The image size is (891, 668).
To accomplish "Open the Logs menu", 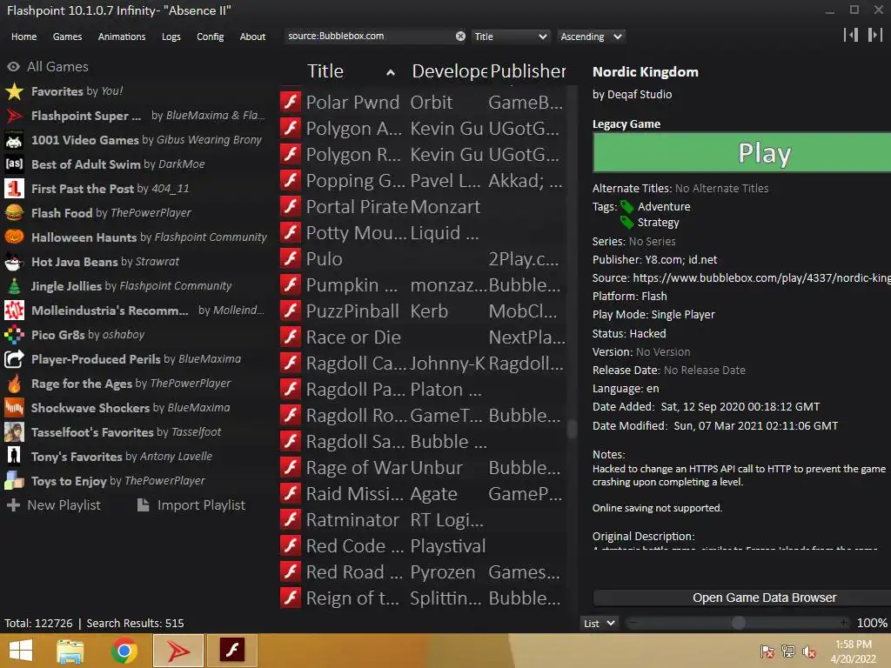I will point(171,37).
